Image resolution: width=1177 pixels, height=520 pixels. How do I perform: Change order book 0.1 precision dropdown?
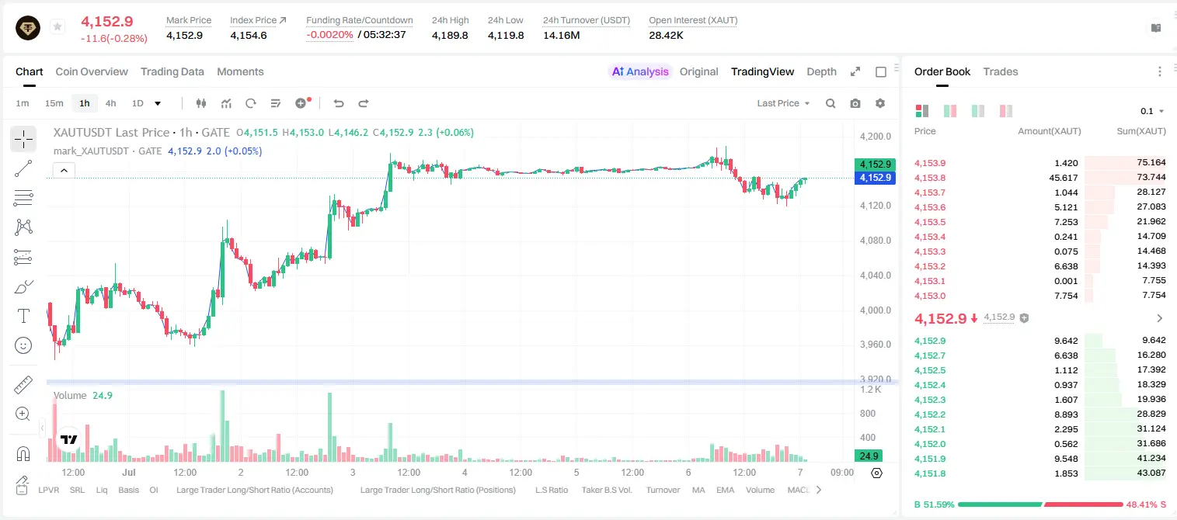tap(1153, 111)
